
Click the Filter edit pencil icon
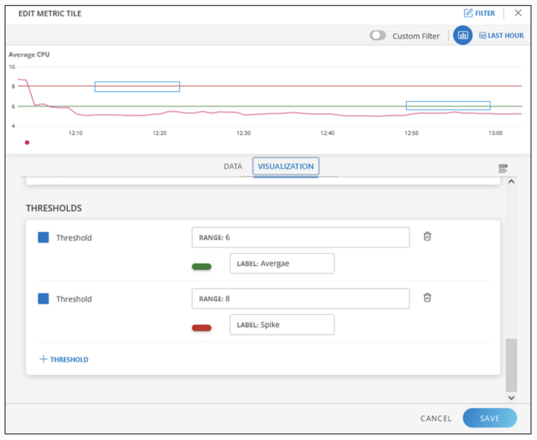(x=468, y=13)
